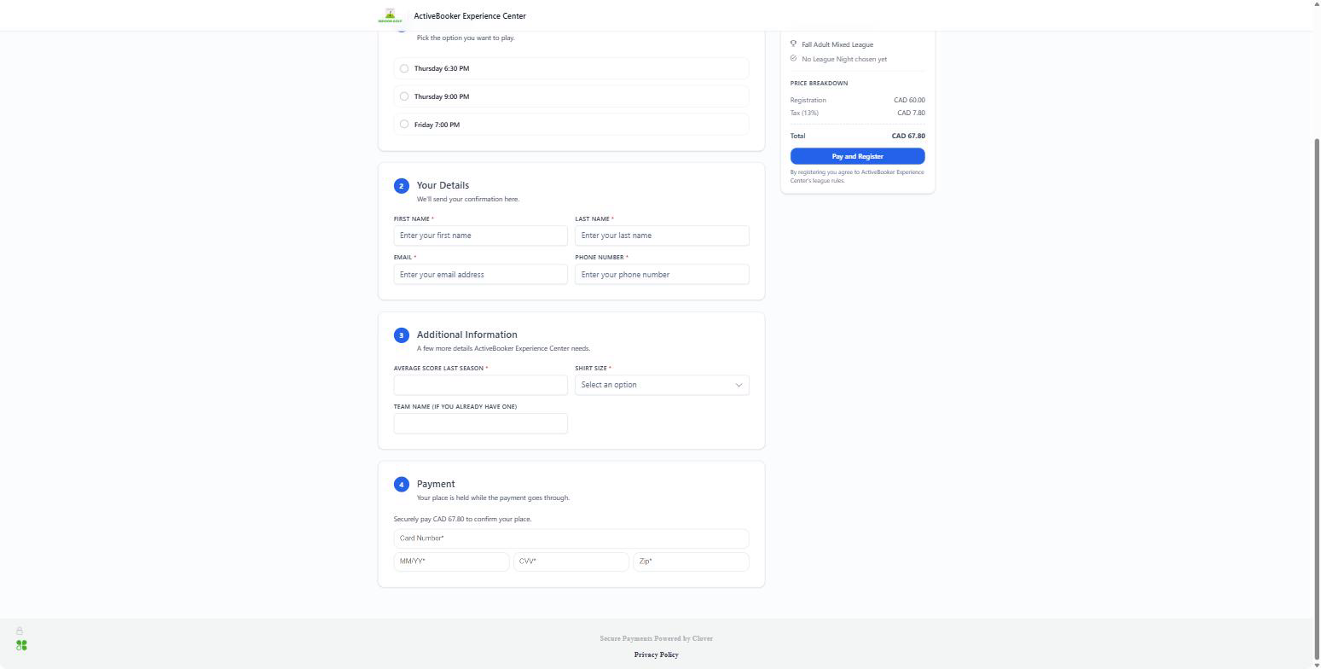Focus the Last Name field
The height and width of the screenshot is (669, 1321).
(x=662, y=236)
